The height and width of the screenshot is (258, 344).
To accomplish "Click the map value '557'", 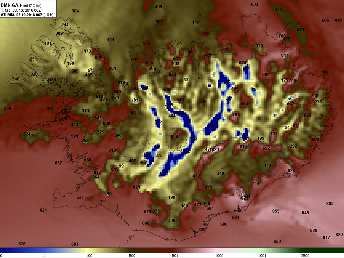I will click(x=338, y=21).
